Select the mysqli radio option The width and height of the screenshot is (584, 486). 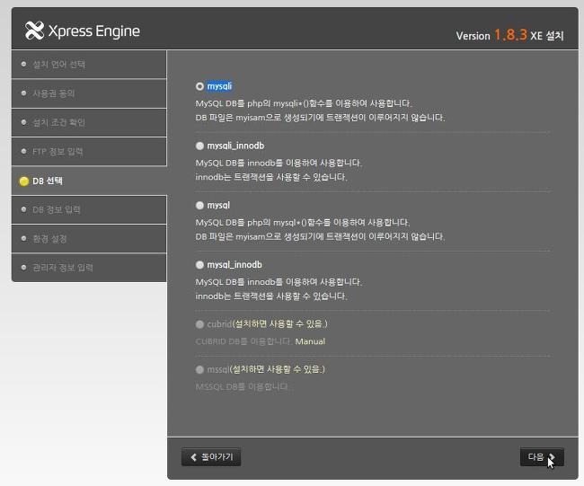click(199, 86)
